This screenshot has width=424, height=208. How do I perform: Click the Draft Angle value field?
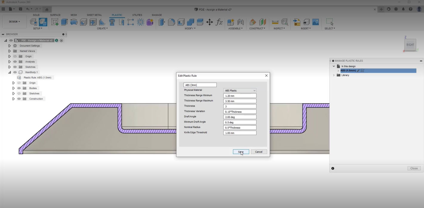240,117
